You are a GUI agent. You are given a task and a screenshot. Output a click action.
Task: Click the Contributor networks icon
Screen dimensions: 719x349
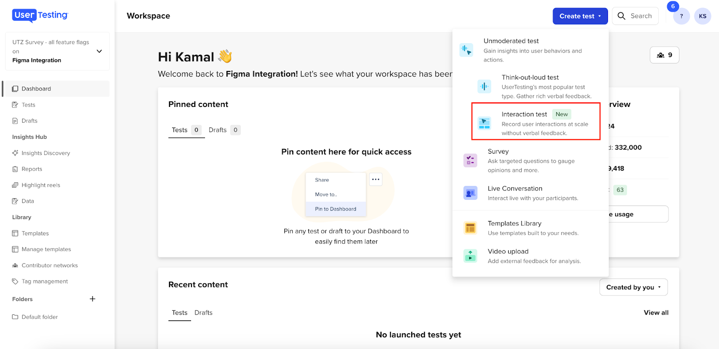[x=15, y=265]
